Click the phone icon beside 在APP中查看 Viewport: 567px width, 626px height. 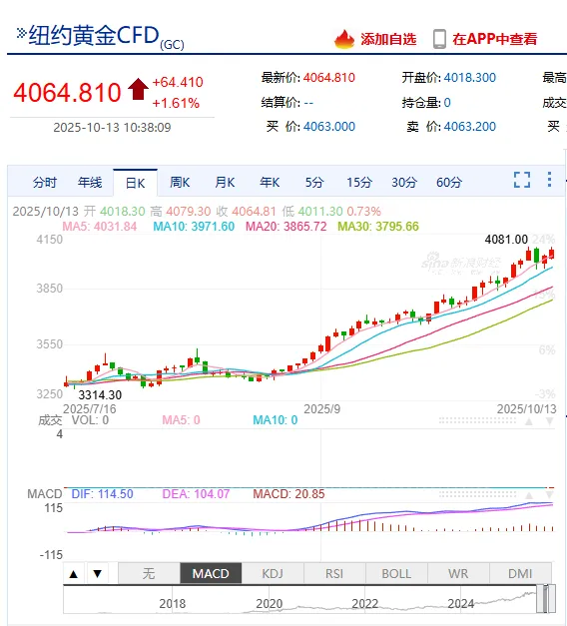(439, 39)
